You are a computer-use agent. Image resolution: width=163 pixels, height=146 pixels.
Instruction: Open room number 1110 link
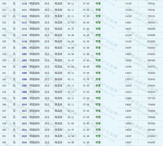click(x=24, y=4)
